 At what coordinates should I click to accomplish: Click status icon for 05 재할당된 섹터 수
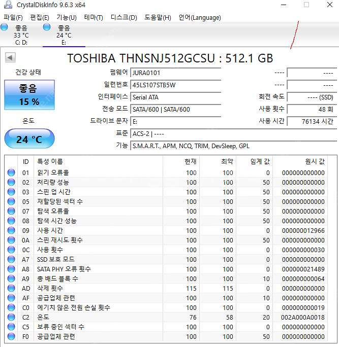(x=11, y=201)
